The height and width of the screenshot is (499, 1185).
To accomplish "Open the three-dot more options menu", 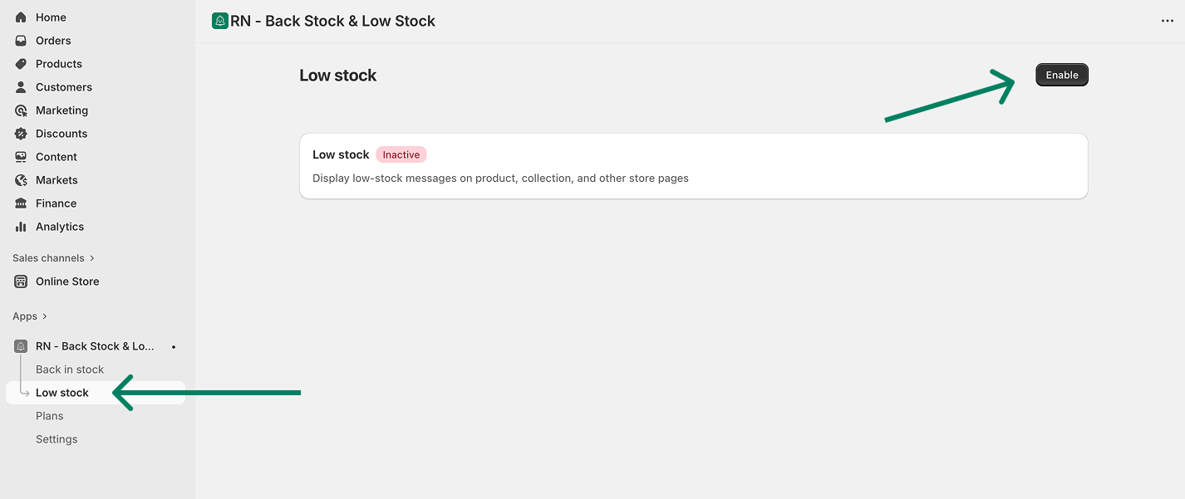I will click(x=1168, y=21).
